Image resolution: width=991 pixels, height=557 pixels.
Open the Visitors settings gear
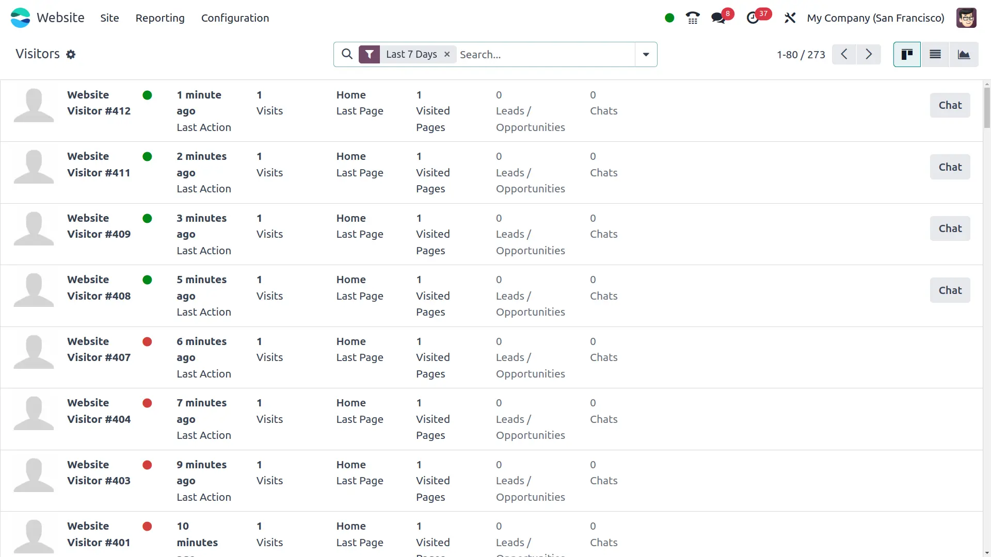pyautogui.click(x=71, y=55)
